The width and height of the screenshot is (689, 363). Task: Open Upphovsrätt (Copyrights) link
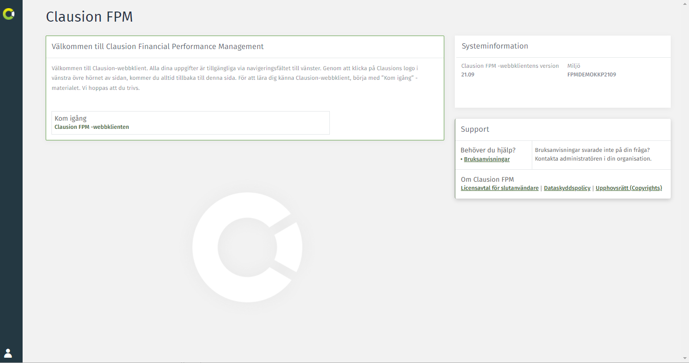628,188
